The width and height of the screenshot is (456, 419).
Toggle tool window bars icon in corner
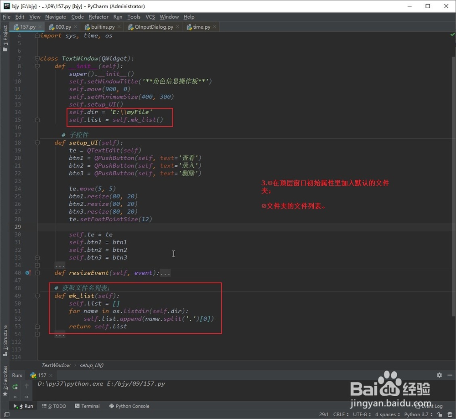(6, 414)
